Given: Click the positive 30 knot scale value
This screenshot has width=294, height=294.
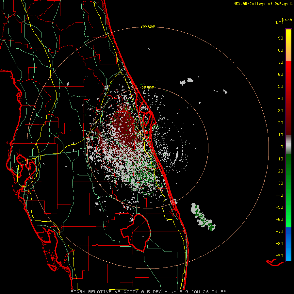Looking at the screenshot, I should [281, 111].
